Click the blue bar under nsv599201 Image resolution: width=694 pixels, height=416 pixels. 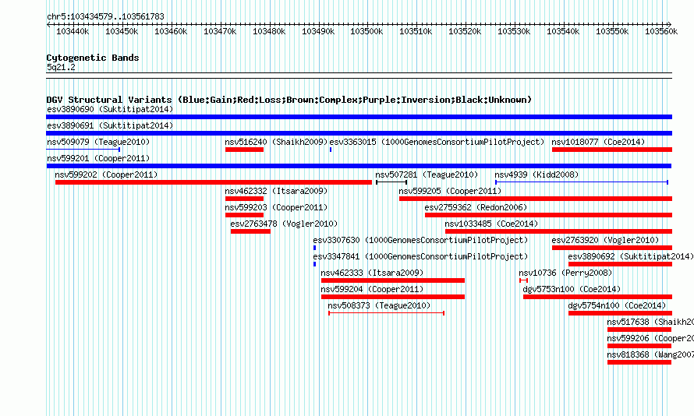[x=359, y=166]
